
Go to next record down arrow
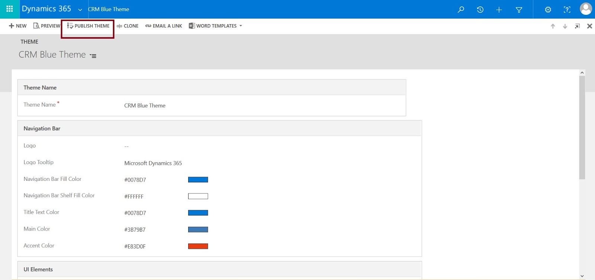[565, 26]
